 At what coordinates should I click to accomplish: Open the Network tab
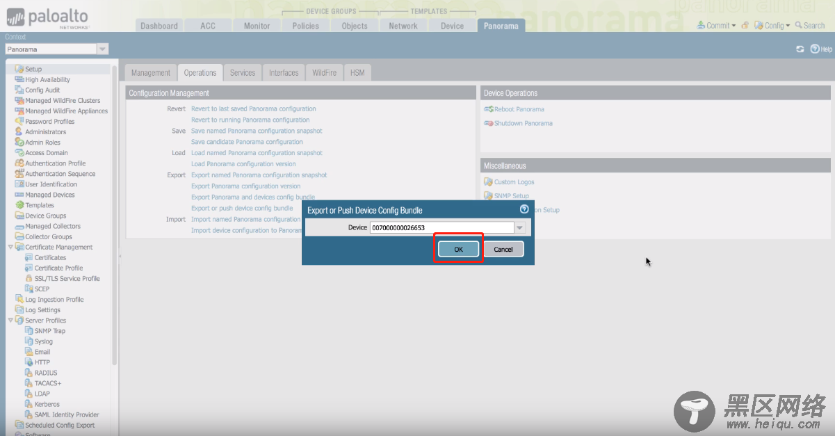[403, 26]
